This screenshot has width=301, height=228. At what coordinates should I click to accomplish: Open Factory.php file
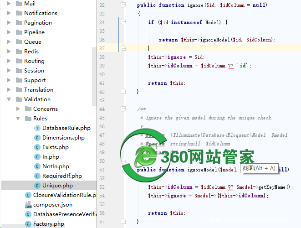tap(49, 224)
